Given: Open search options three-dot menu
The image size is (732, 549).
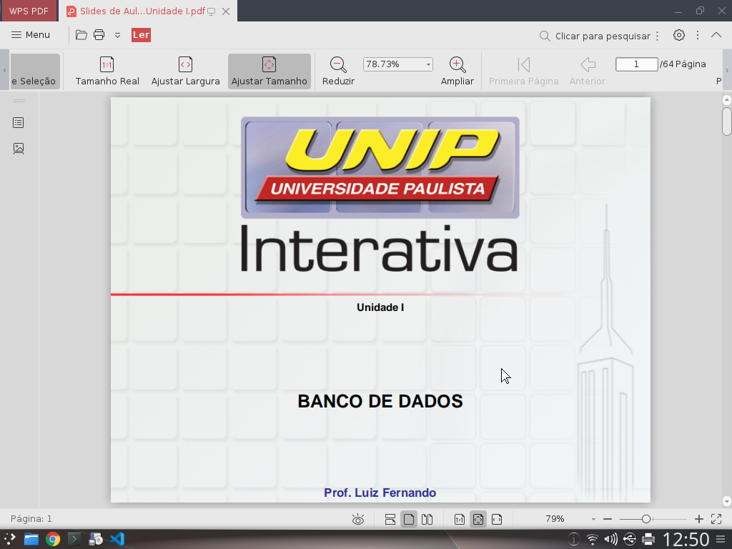Looking at the screenshot, I should [x=658, y=36].
